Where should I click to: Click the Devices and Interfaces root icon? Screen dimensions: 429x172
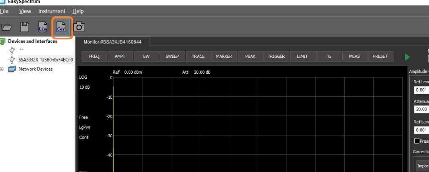click(3, 41)
